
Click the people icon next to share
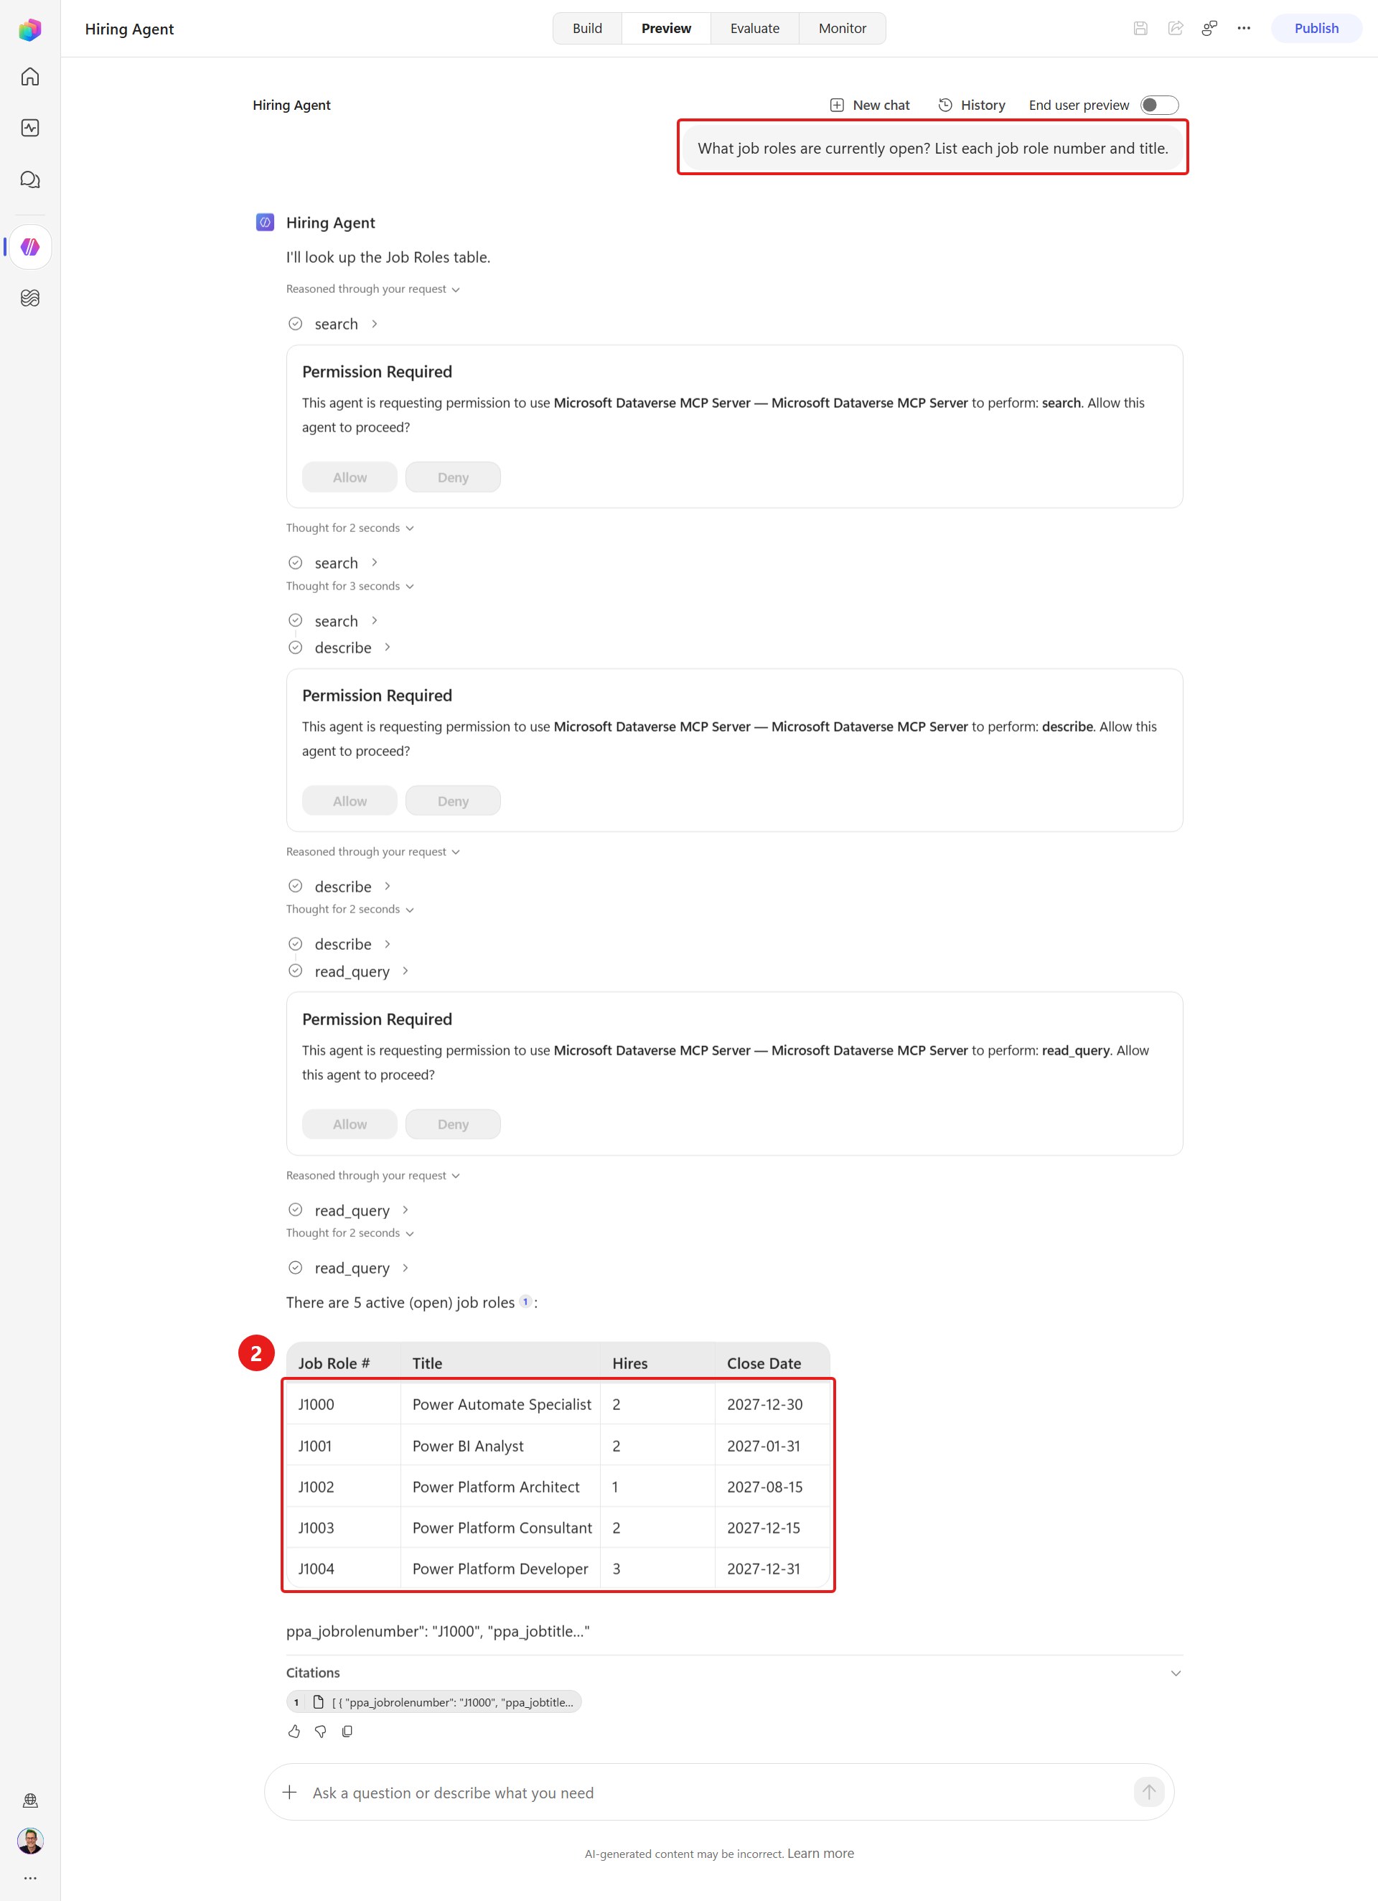tap(1209, 29)
